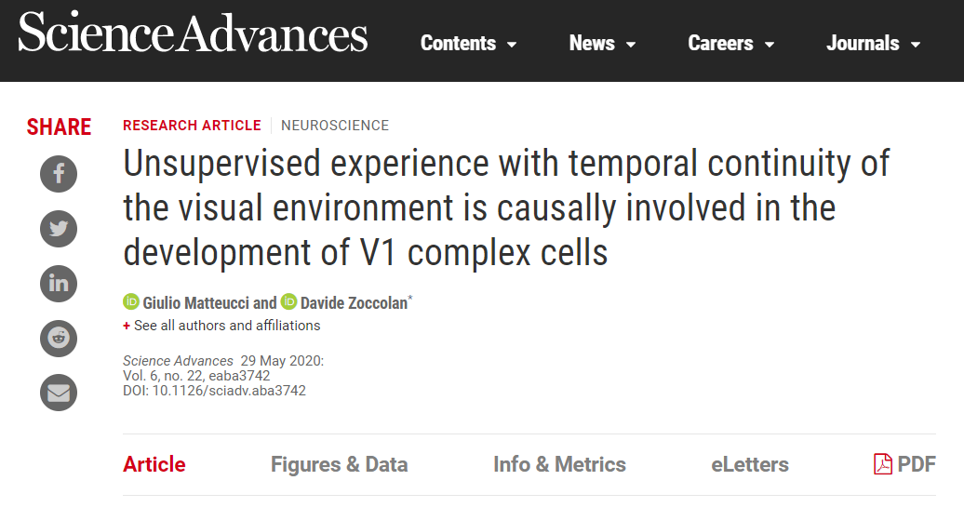Screen dimensions: 964x507
Task: Click Giulio Matteucci's ORCID icon
Action: tap(130, 301)
